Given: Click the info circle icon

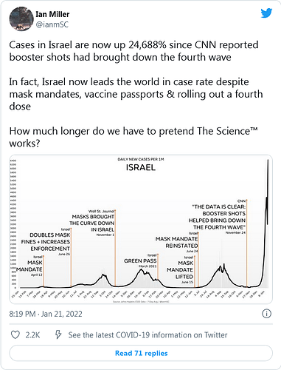Looking at the screenshot, I should coord(266,314).
